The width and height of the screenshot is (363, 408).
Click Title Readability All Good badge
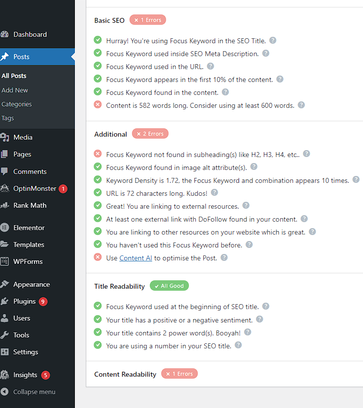[169, 286]
